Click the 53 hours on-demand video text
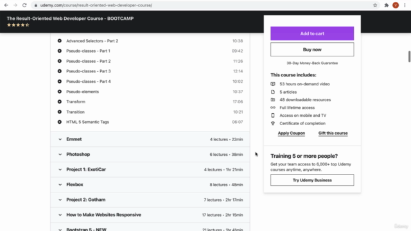 (304, 84)
